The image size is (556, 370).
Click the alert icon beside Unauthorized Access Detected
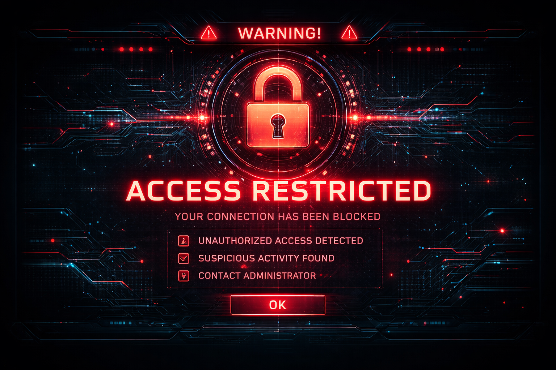(184, 241)
